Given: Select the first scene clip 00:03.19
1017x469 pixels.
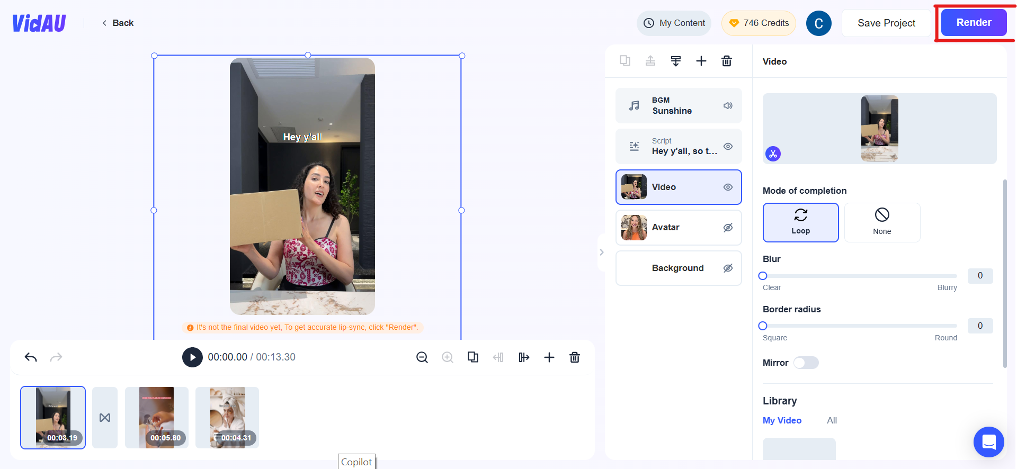Looking at the screenshot, I should click(x=53, y=418).
